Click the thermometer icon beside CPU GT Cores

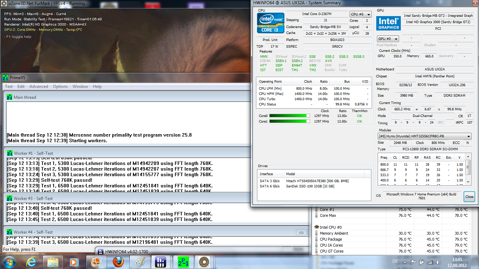point(317,251)
